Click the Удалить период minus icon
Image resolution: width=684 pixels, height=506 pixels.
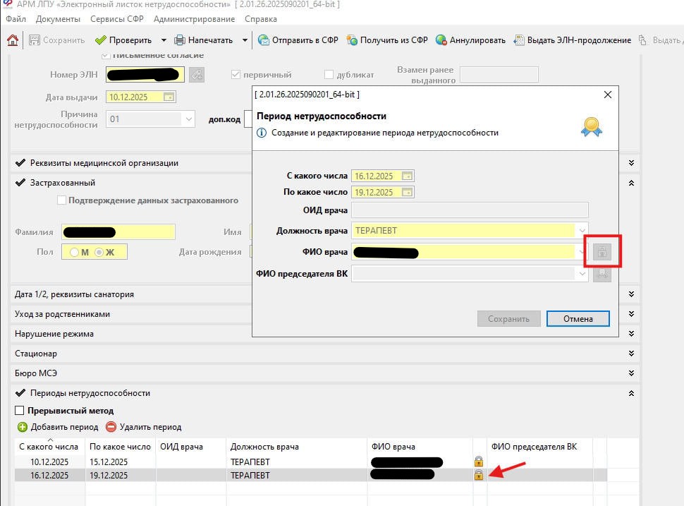click(111, 427)
